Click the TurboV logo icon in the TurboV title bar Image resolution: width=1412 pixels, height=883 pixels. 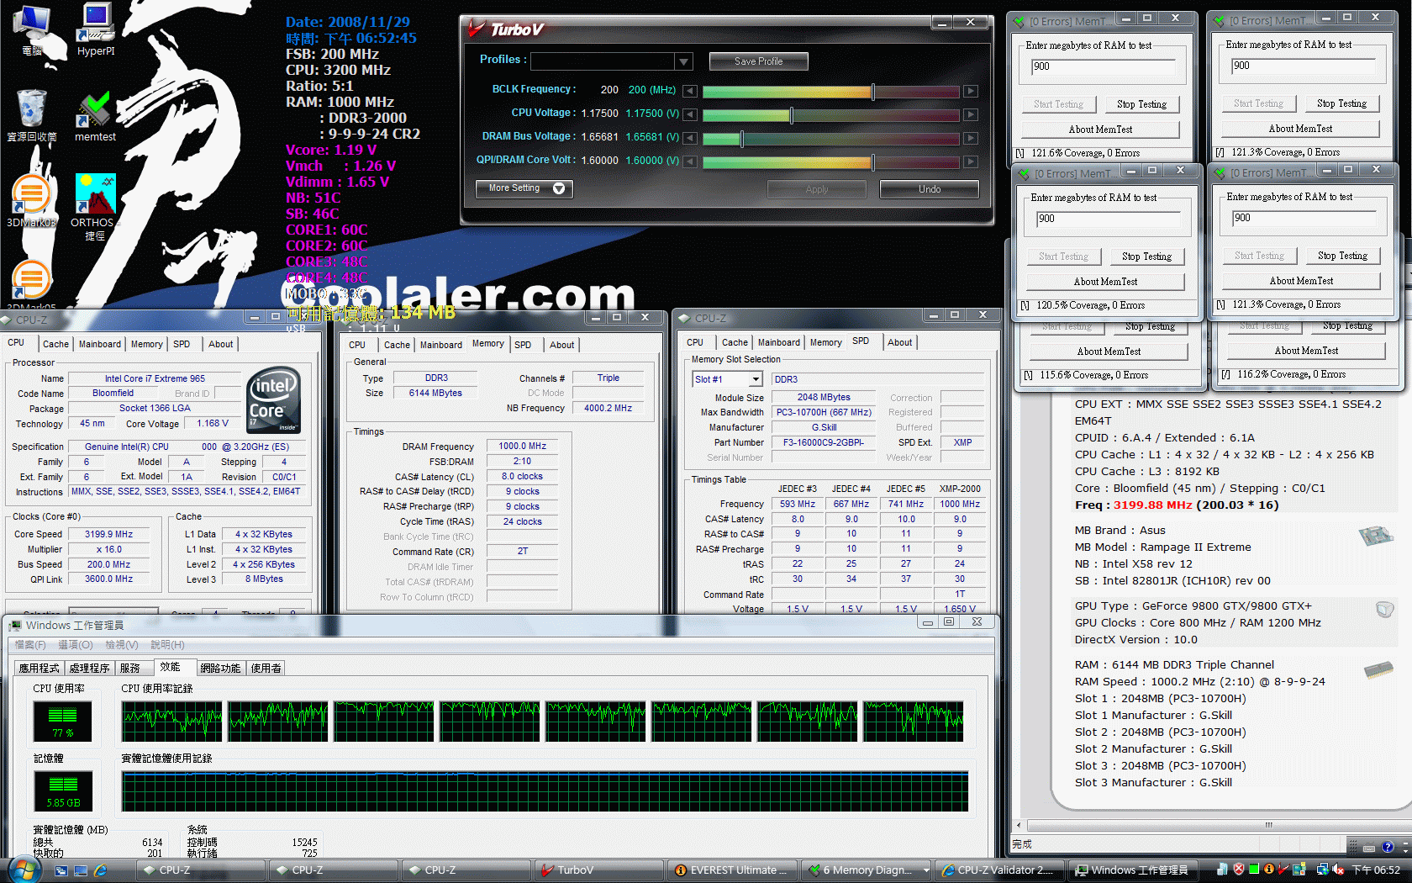point(477,29)
